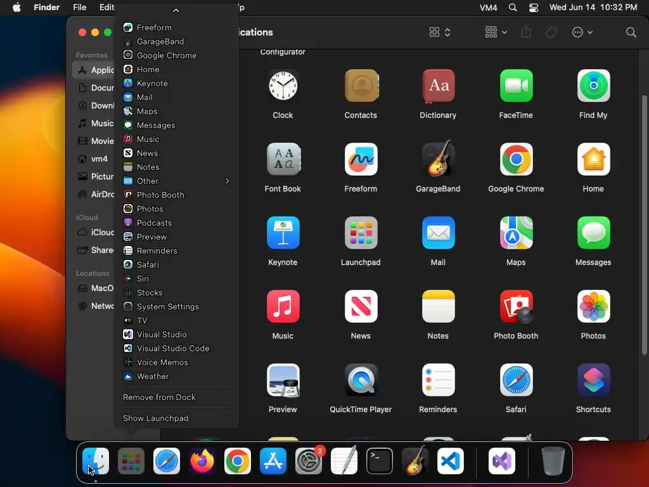This screenshot has height=487, width=649.
Task: Choose Freeform in the Dock menu
Action: click(x=177, y=27)
